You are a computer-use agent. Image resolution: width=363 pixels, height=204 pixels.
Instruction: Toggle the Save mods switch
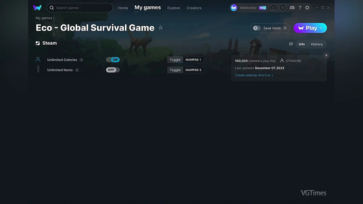pos(257,28)
